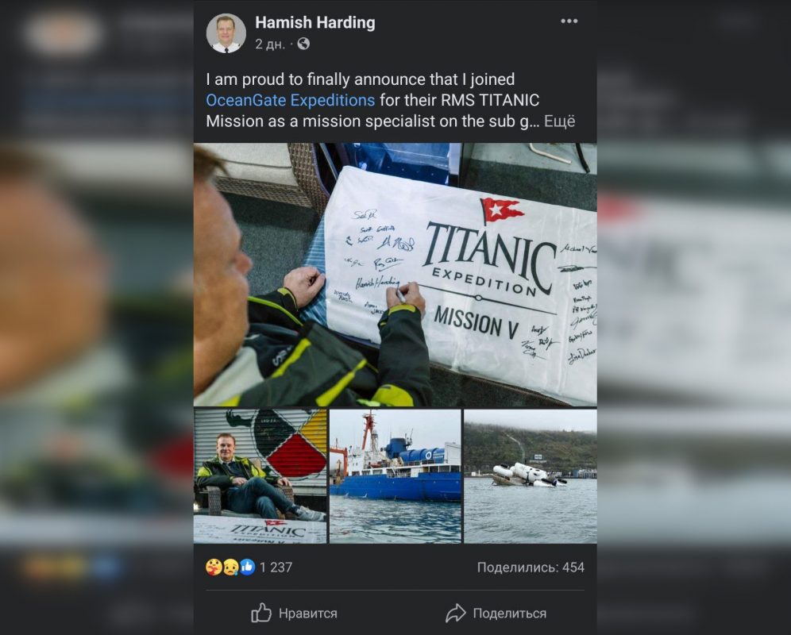
Task: Expand post text with Ещё
Action: (559, 121)
